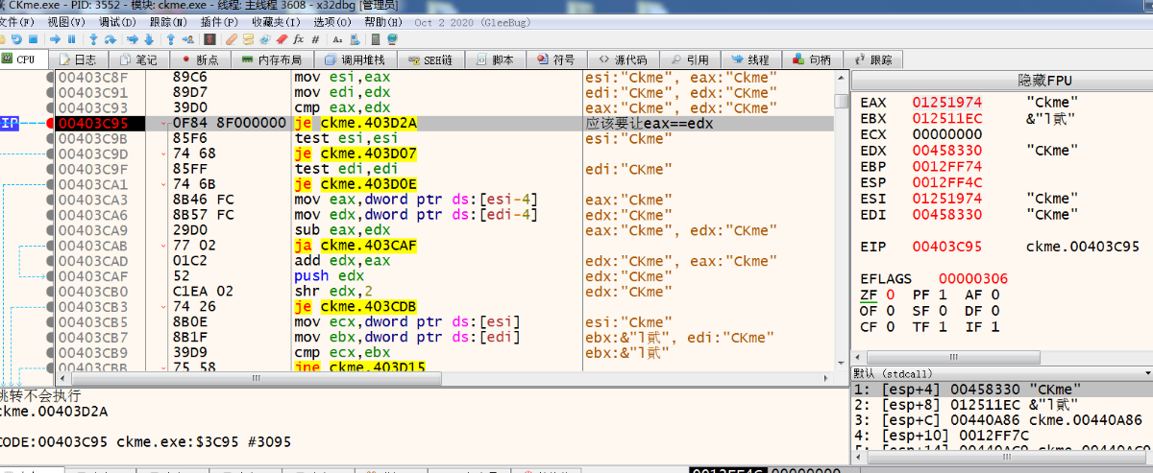Open bookmarks toolbar icon
The width and height of the screenshot is (1153, 473).
282,39
